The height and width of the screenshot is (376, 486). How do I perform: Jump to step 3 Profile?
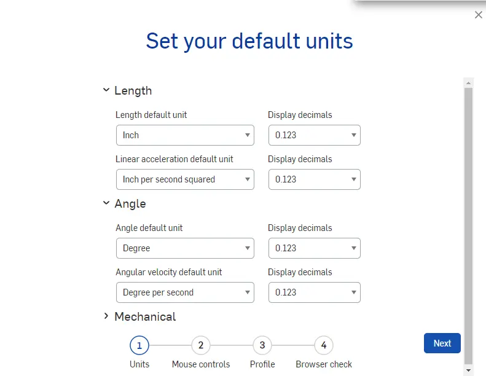coord(262,345)
